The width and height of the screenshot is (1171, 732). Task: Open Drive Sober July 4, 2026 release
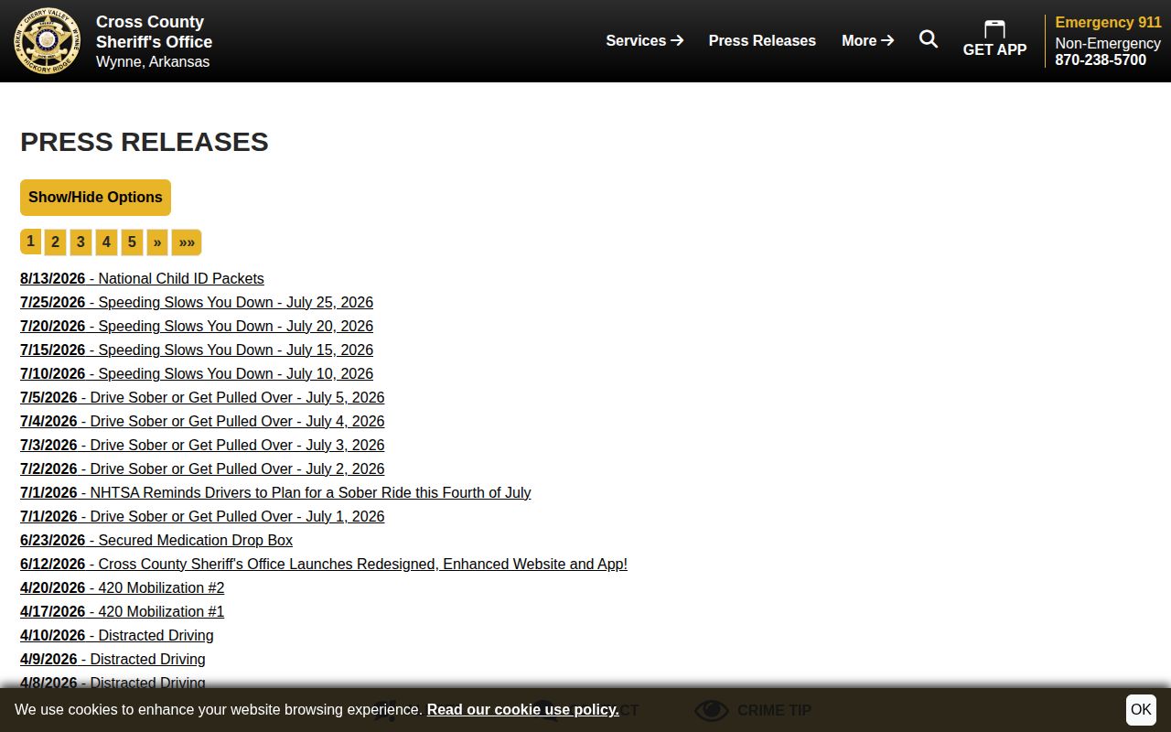pos(202,421)
